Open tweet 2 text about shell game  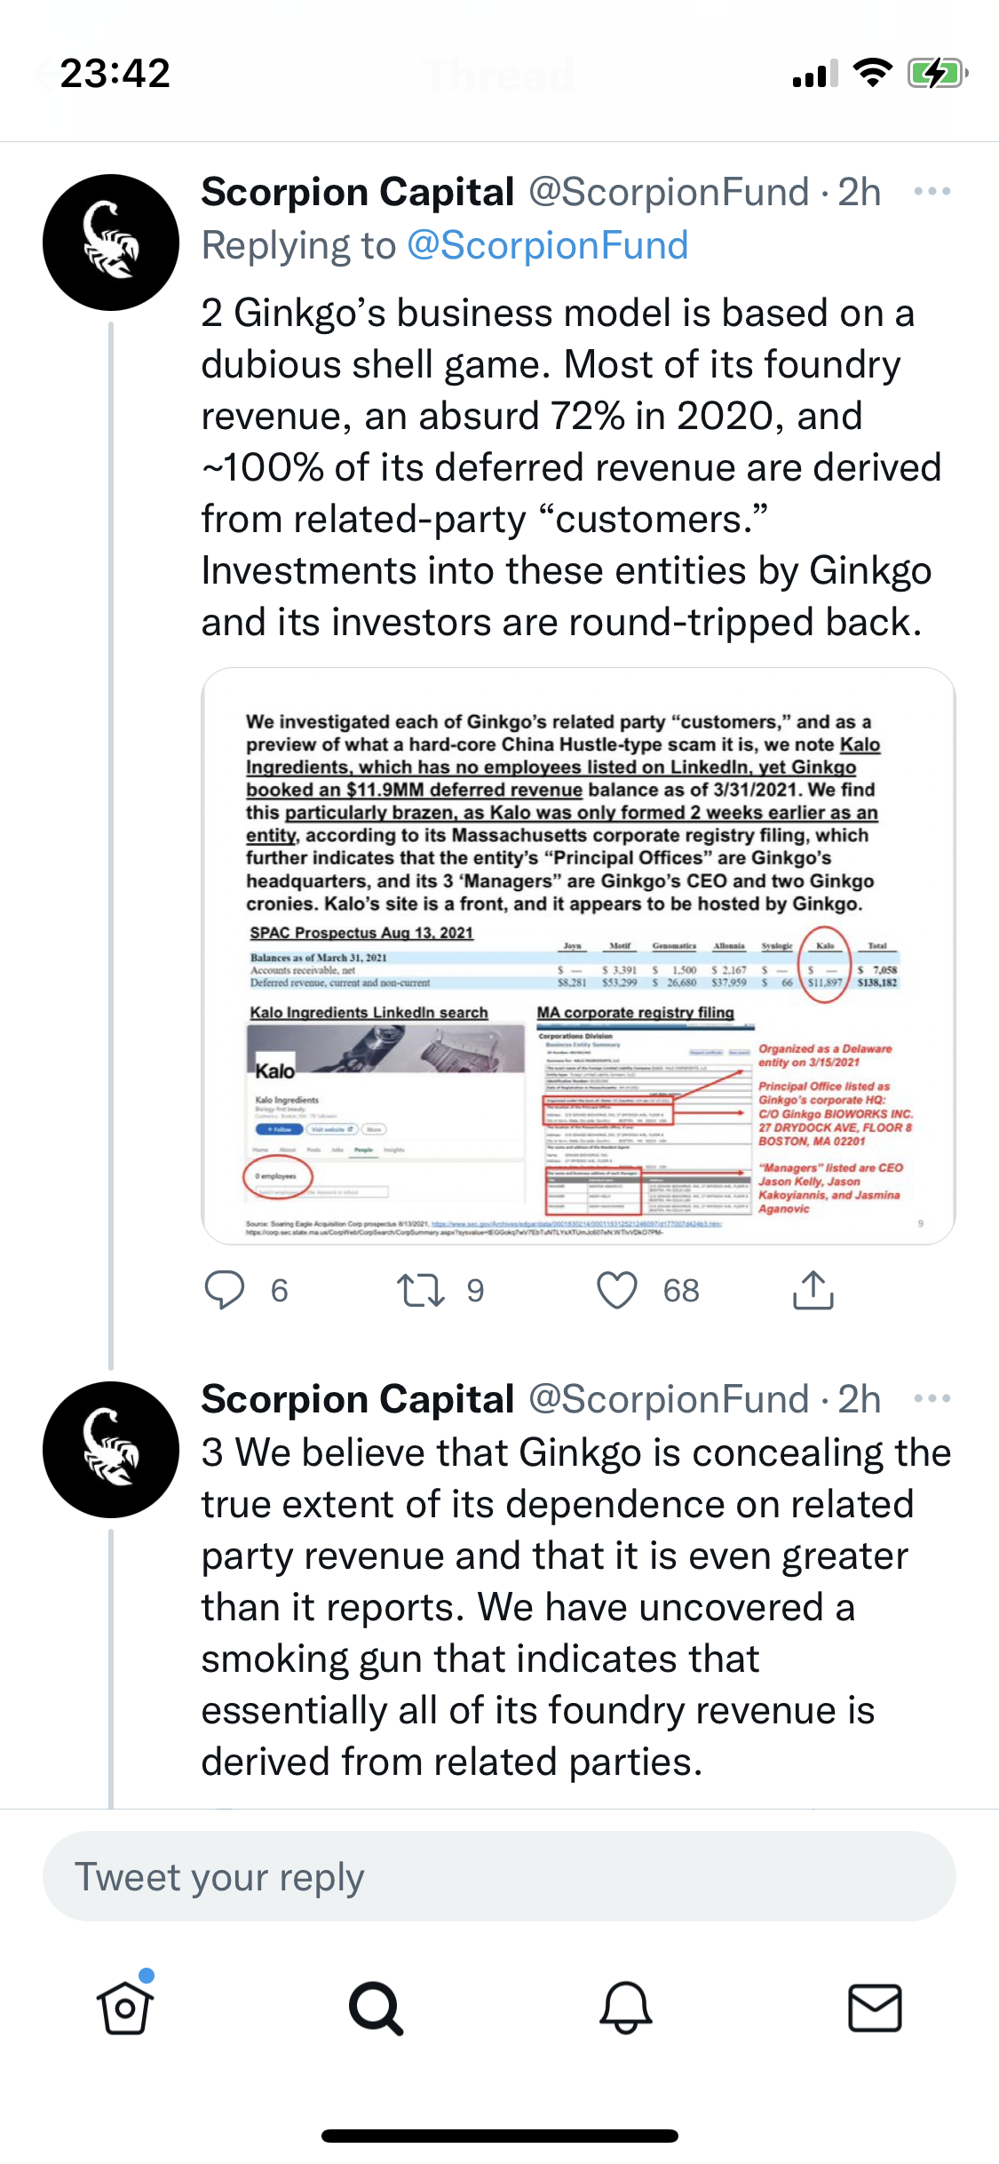(568, 467)
